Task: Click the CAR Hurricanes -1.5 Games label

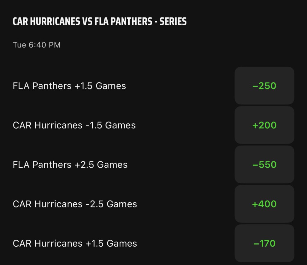Action: pyautogui.click(x=74, y=125)
